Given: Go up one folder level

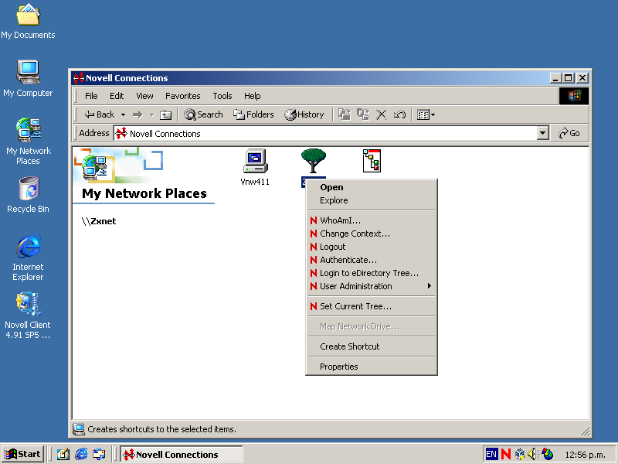Looking at the screenshot, I should (x=165, y=114).
